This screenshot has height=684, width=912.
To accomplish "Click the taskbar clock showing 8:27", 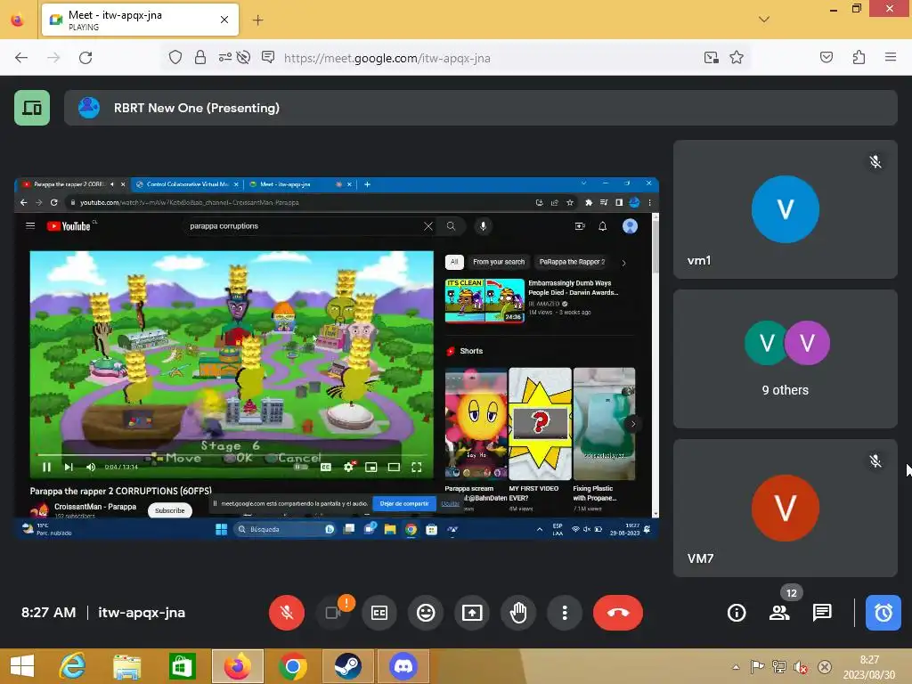I will 869,666.
